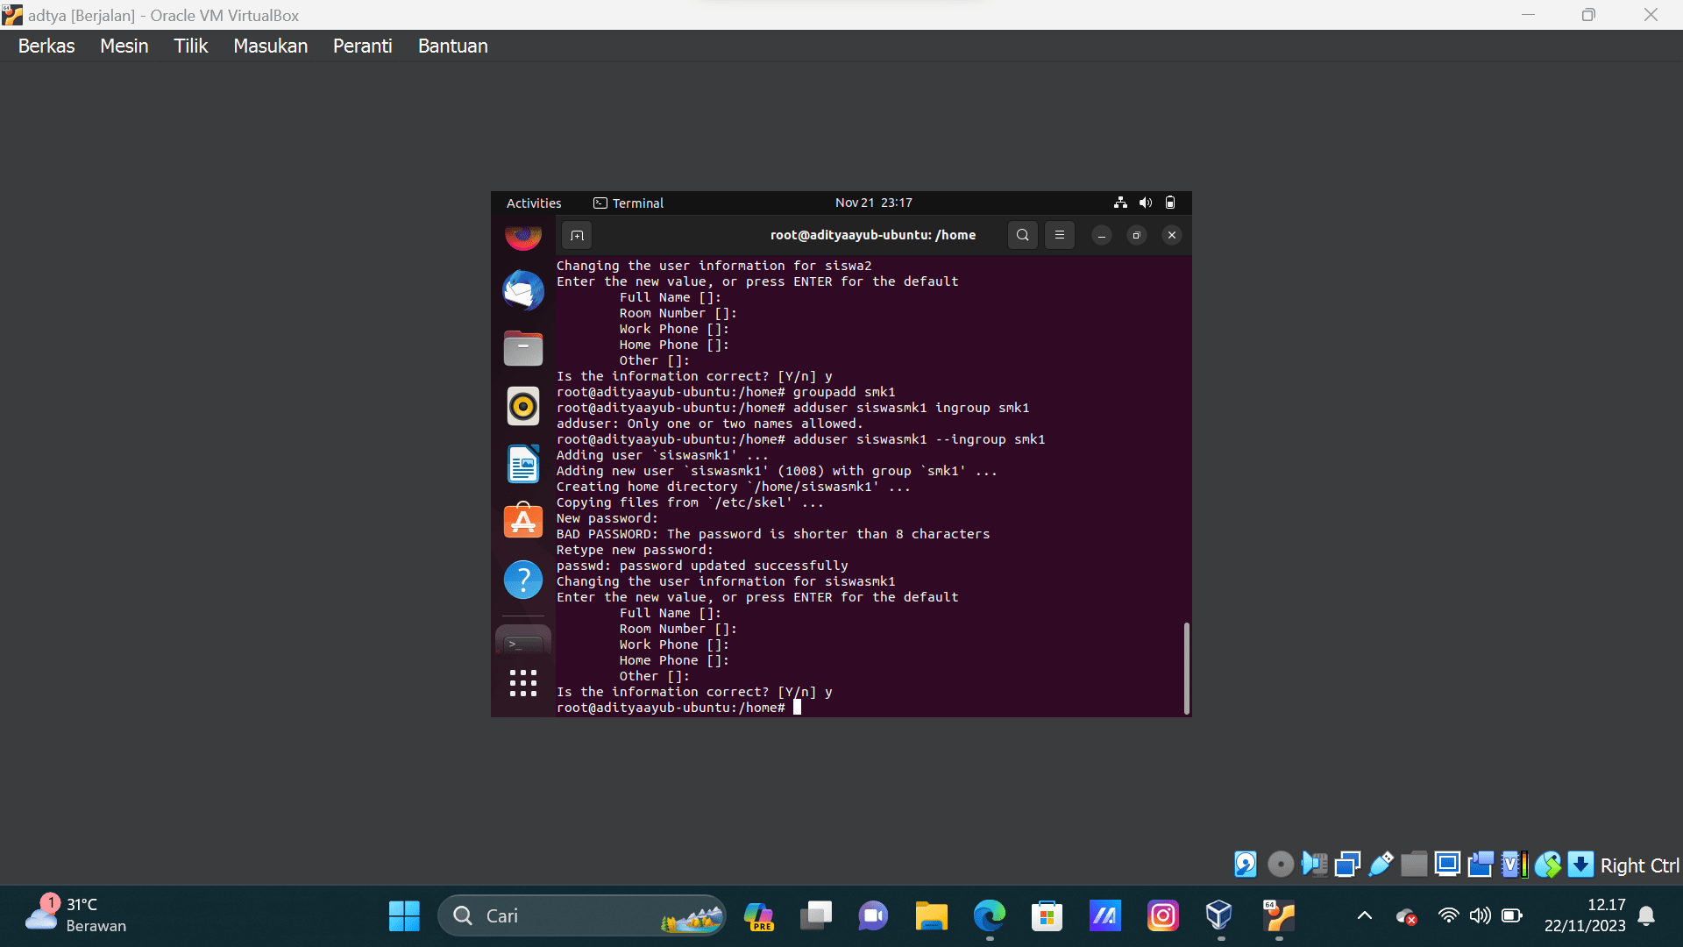This screenshot has height=947, width=1683.
Task: Click the Ubuntu battery indicator icon
Action: [x=1170, y=203]
